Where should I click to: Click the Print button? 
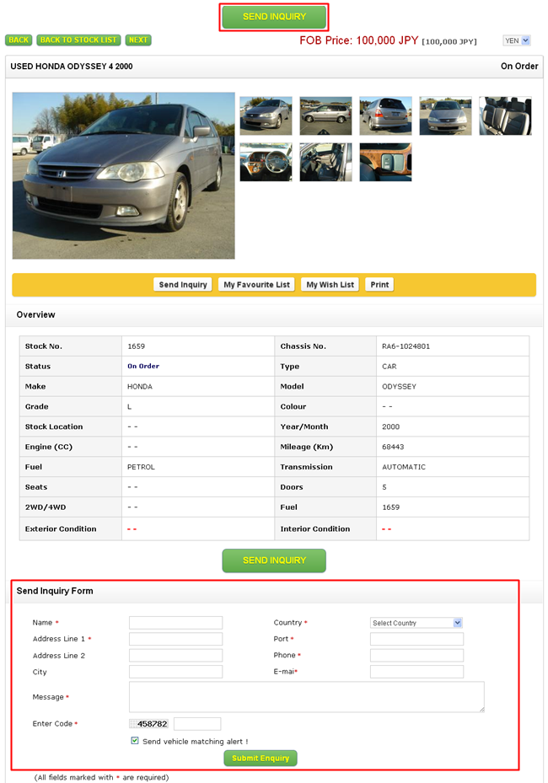379,285
